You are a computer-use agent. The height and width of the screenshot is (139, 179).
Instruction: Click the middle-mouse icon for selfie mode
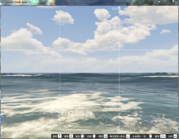click(x=151, y=136)
